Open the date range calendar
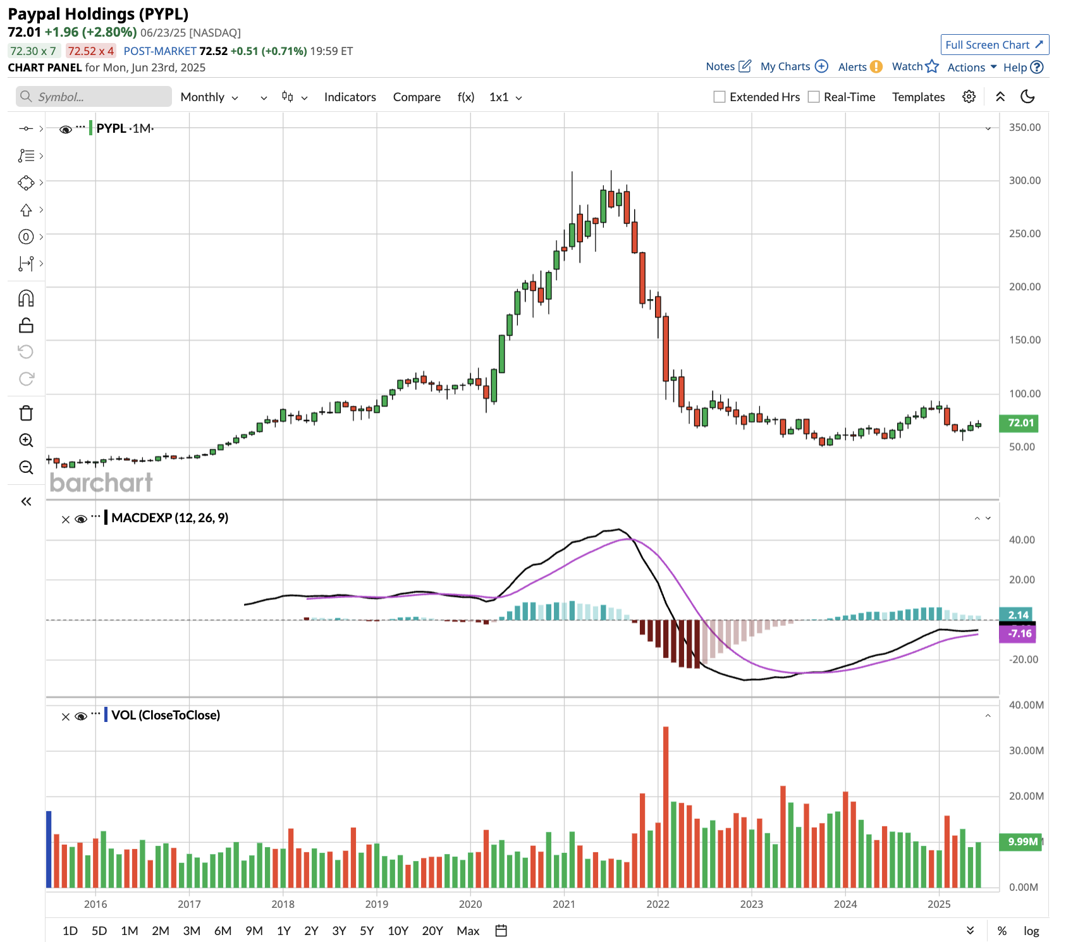The image size is (1066, 942). [x=501, y=931]
